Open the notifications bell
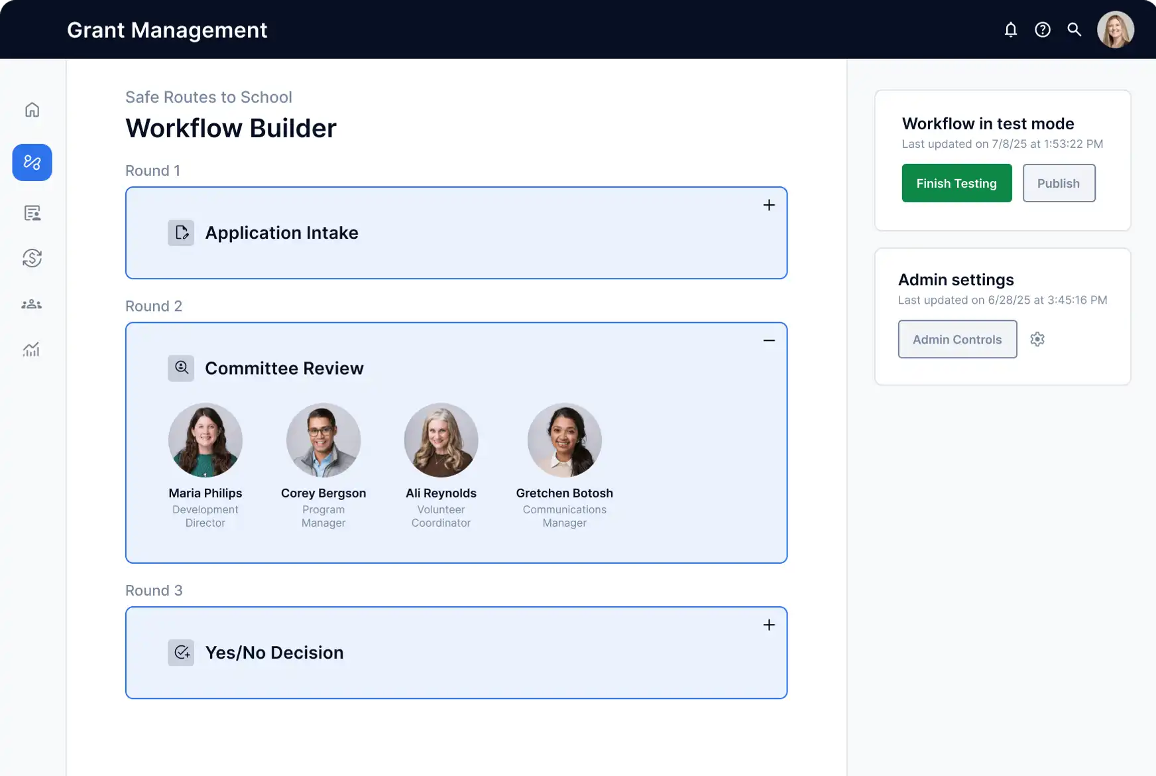 [1010, 29]
